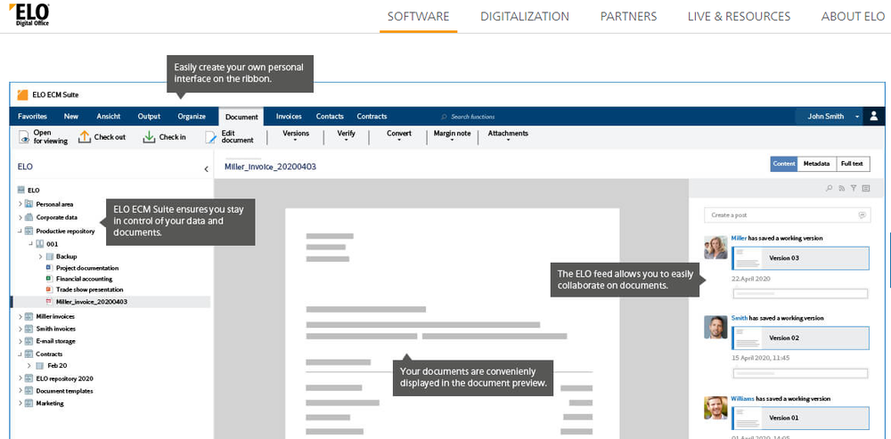The width and height of the screenshot is (891, 439).
Task: Open the SOFTWARE navigation menu
Action: pyautogui.click(x=418, y=16)
